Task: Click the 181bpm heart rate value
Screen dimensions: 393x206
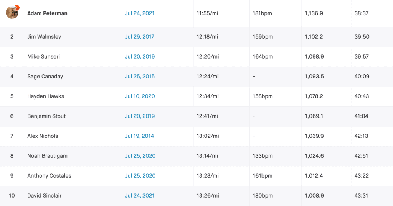Action: [263, 13]
